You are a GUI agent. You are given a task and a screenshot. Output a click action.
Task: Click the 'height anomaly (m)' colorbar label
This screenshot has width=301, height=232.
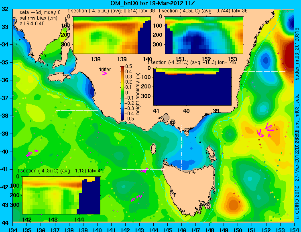pos(138,94)
